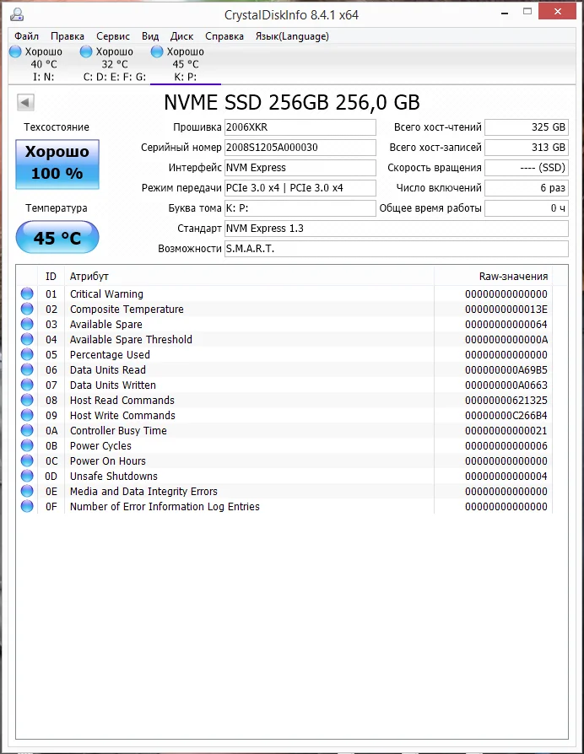
Task: Open the Язык(Language) menu
Action: click(x=292, y=36)
